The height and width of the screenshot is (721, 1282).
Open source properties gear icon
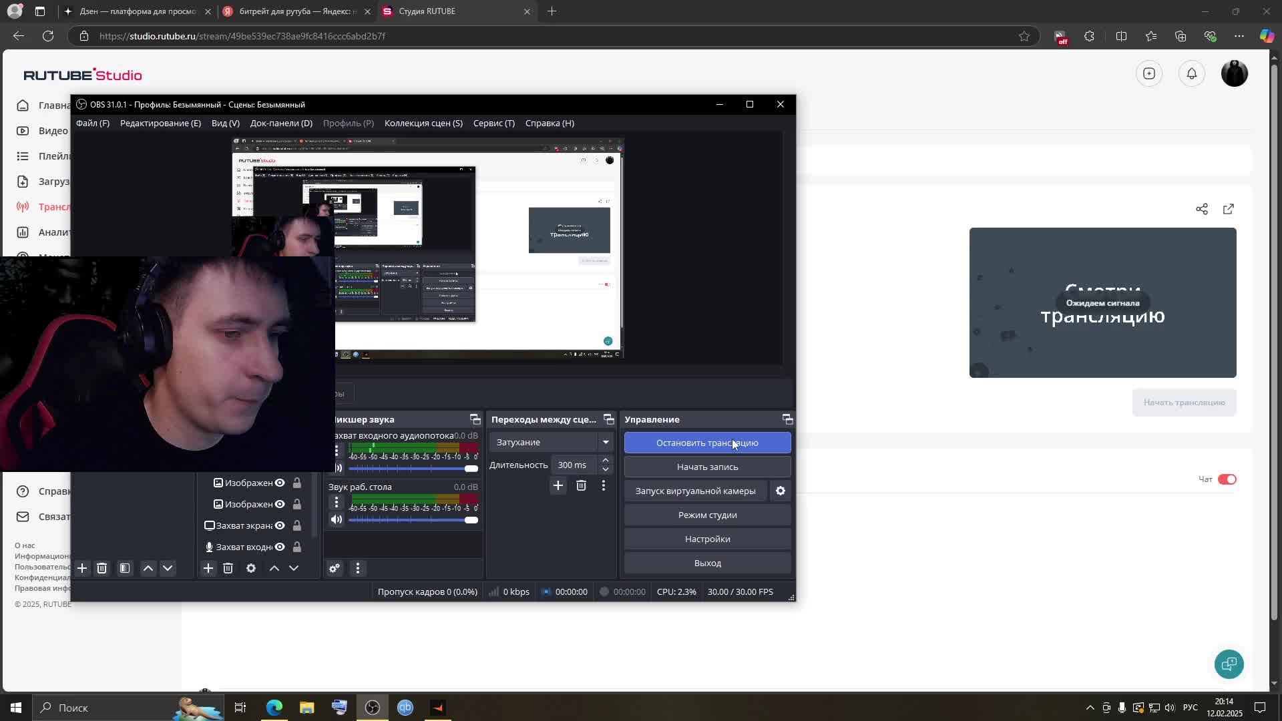[251, 568]
